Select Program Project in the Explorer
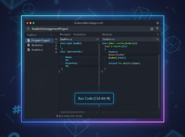The image size is (185, 137). (x=40, y=40)
